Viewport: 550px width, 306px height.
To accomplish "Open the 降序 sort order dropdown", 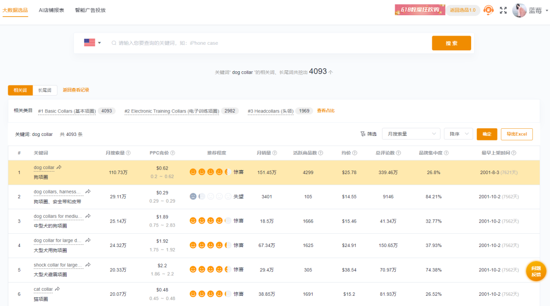I will [458, 134].
